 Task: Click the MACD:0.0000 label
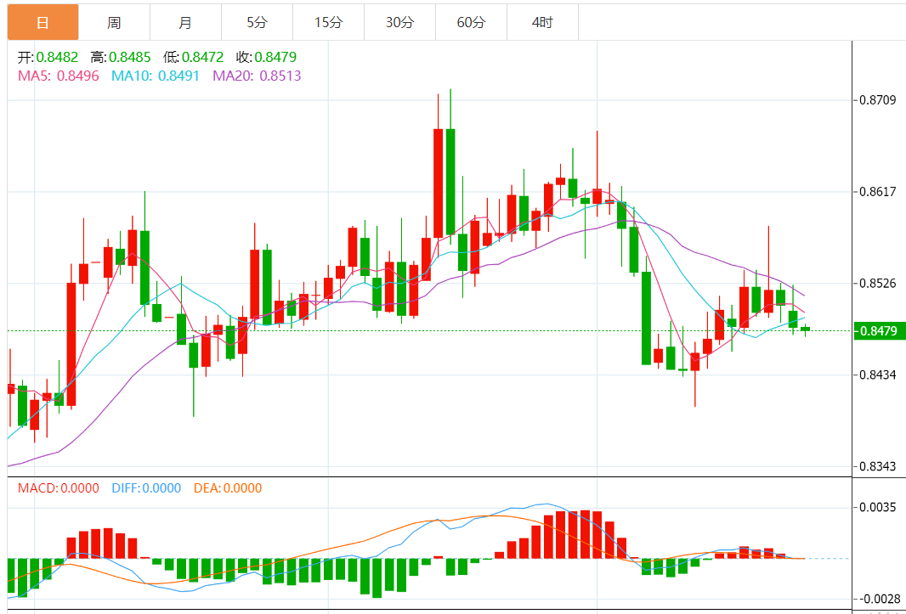[x=59, y=488]
